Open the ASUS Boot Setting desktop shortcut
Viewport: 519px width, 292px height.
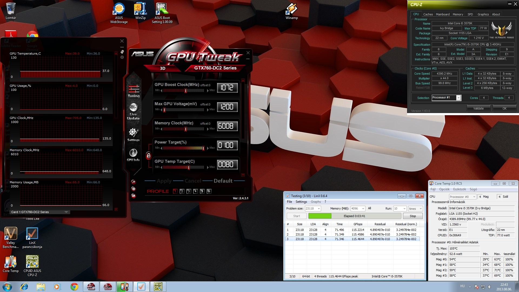coord(162,13)
